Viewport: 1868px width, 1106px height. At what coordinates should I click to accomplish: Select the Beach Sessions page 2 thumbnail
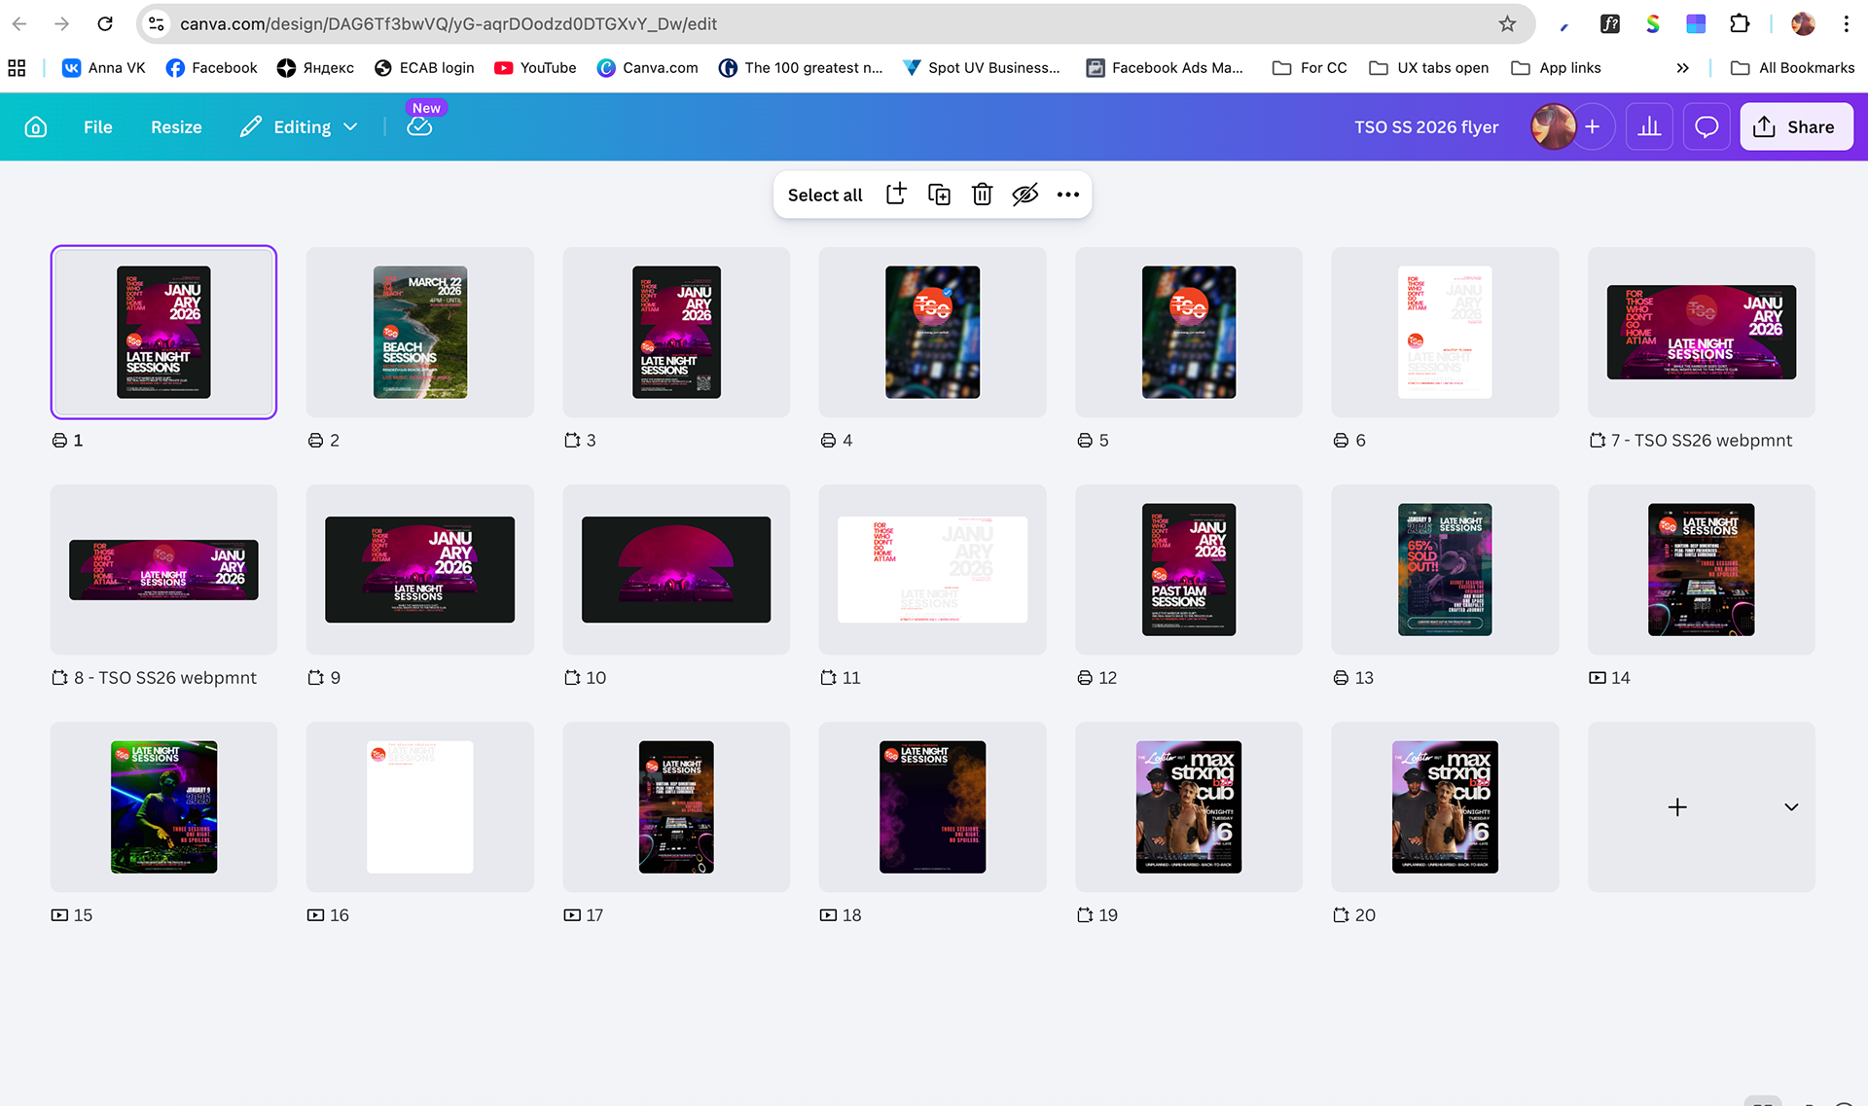419,333
